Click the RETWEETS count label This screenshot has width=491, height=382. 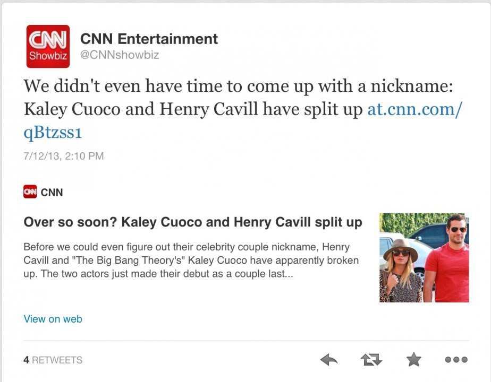click(57, 360)
